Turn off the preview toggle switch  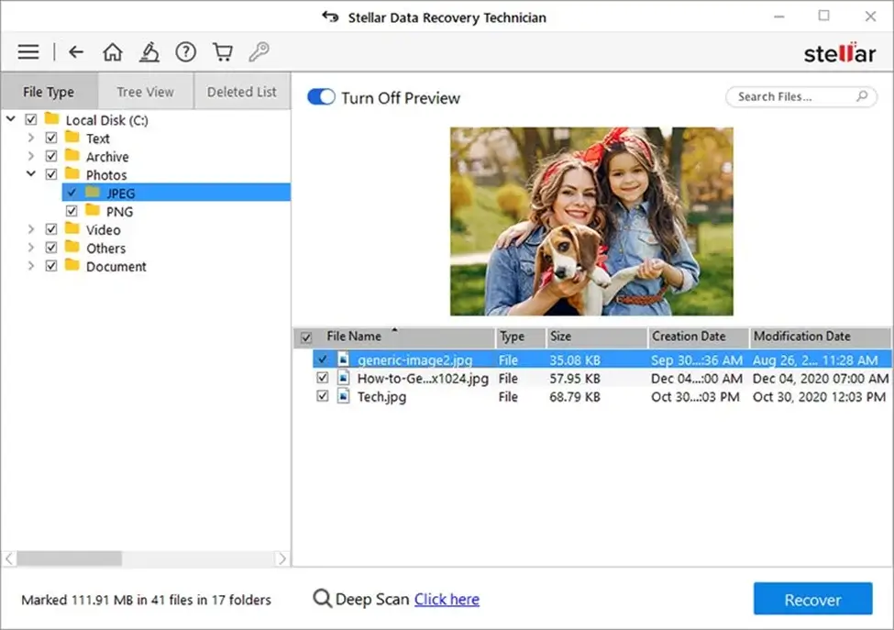tap(320, 97)
